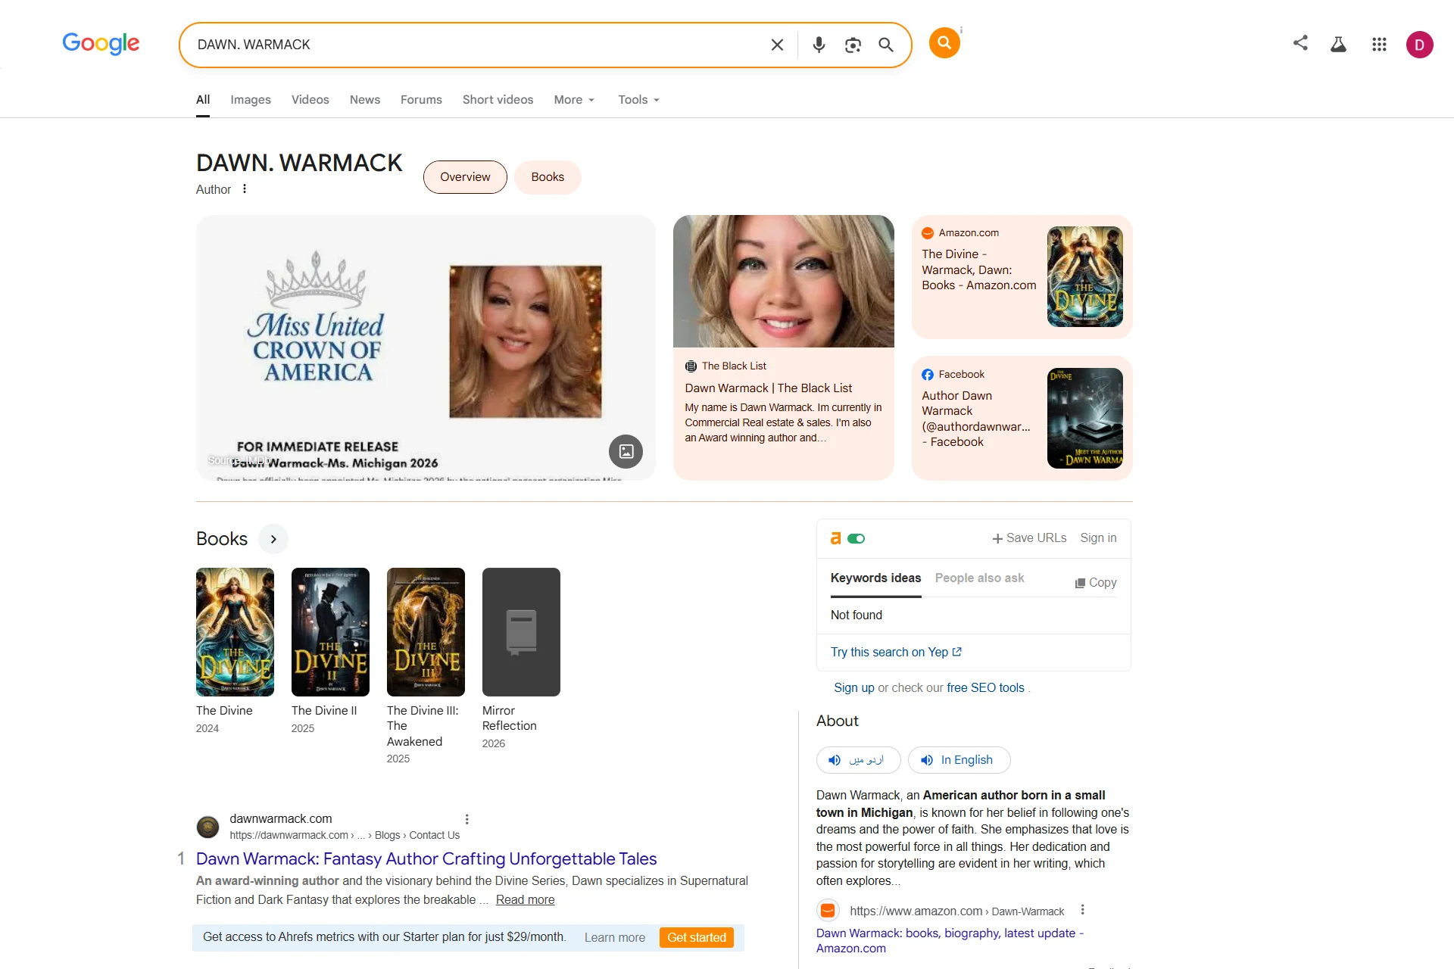
Task: Open the Black List portrait photo
Action: point(783,282)
